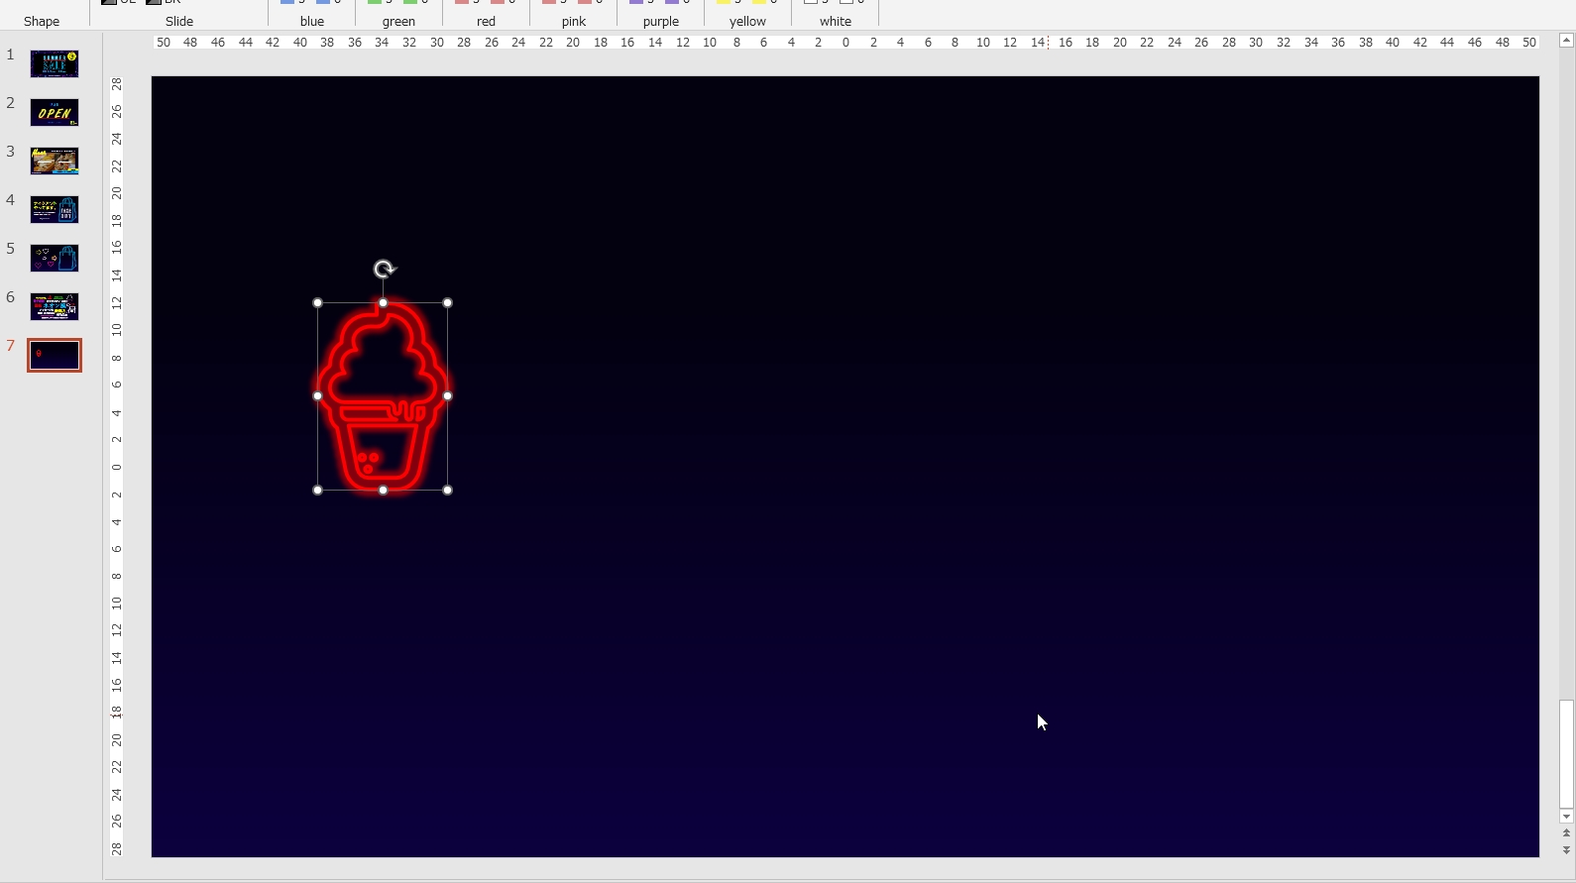Select slide 1 thumbnail in slide panel

(55, 64)
